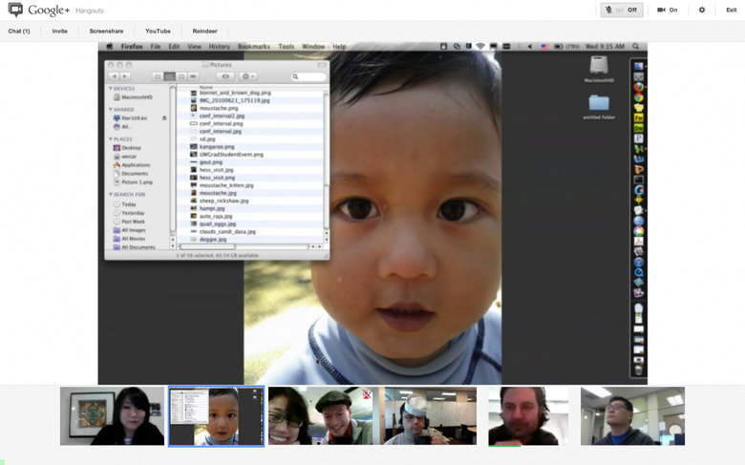Open the Chat (1) tab
The image size is (745, 465).
19,32
